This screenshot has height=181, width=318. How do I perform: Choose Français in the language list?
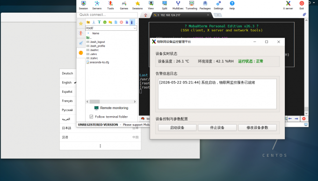pos(68,101)
